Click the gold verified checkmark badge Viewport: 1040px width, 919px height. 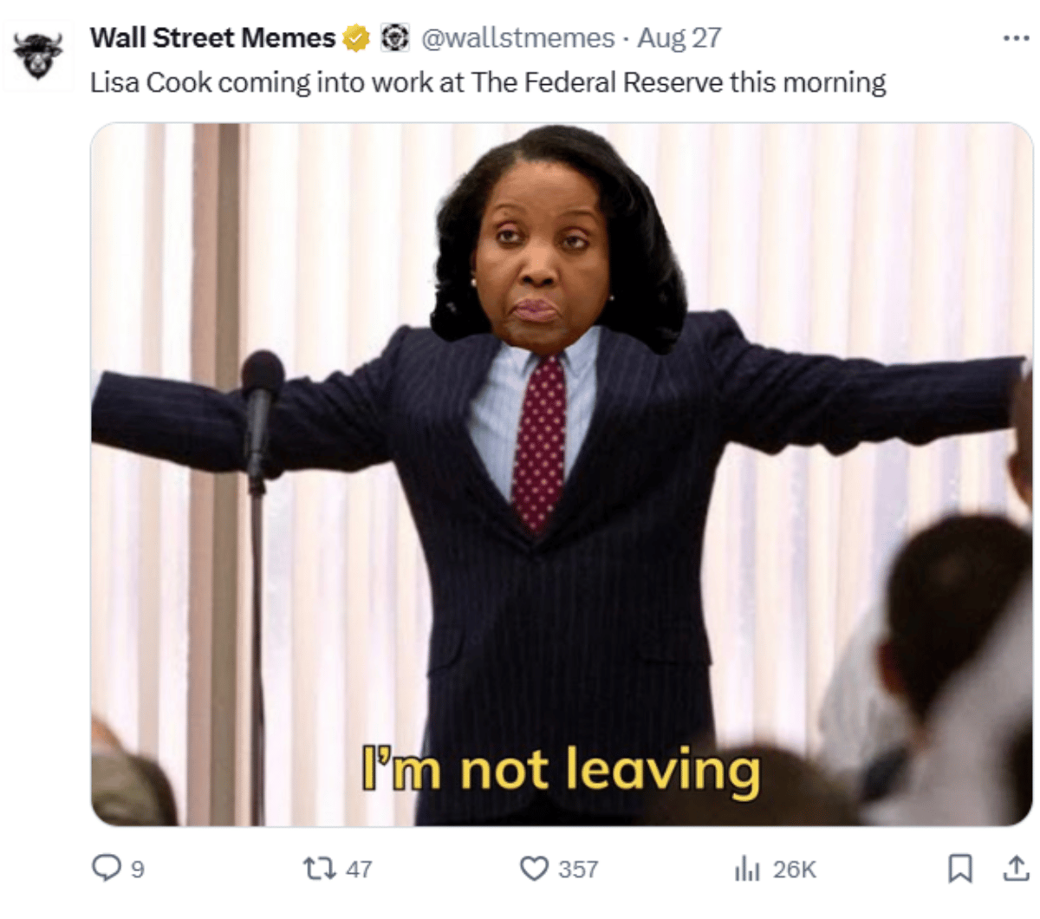[356, 38]
